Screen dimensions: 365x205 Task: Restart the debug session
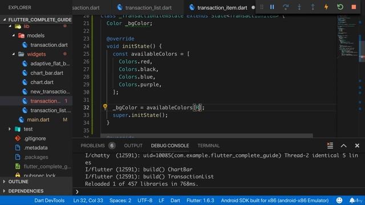coord(340,7)
